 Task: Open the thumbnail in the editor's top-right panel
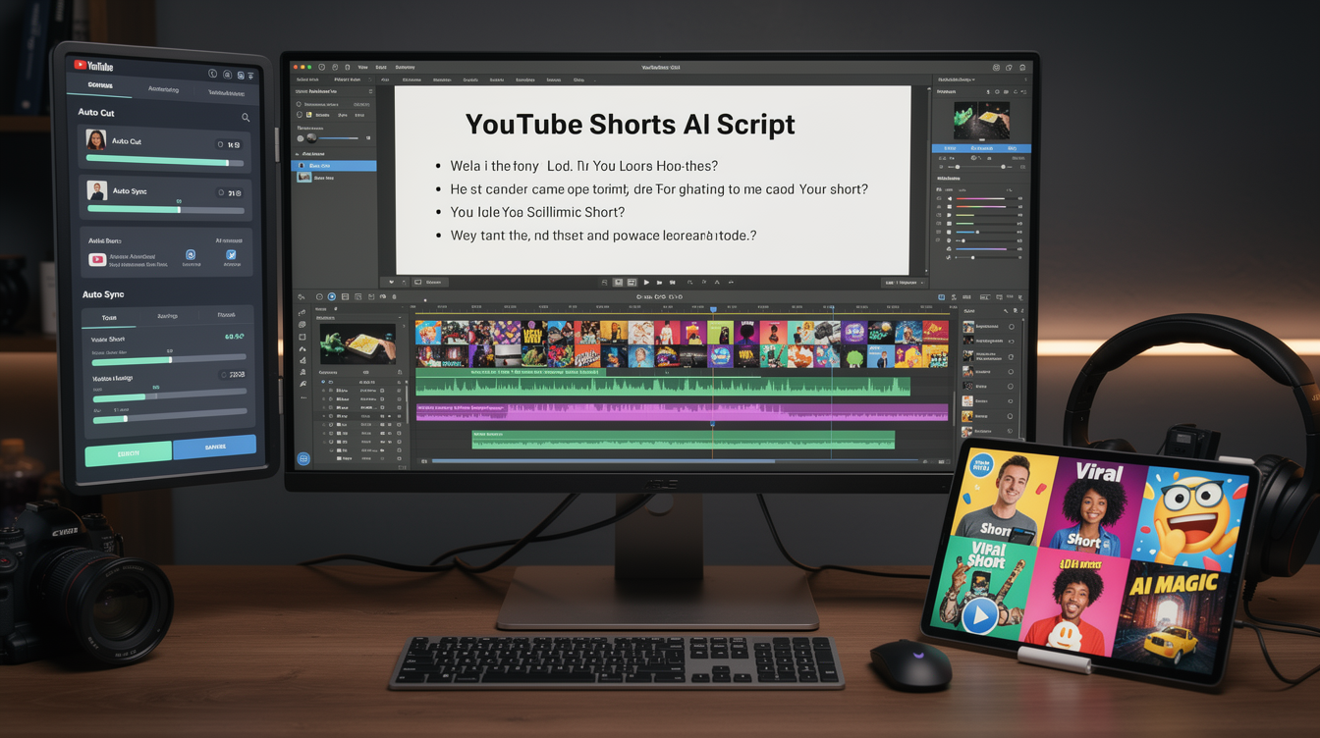coord(981,122)
